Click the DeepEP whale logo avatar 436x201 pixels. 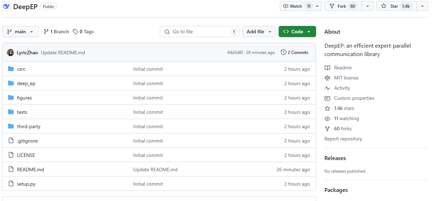[7, 6]
